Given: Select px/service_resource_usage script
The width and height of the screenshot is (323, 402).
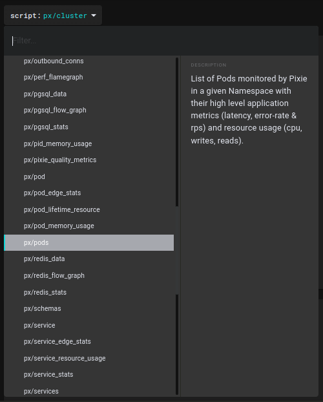Looking at the screenshot, I should click(89, 358).
